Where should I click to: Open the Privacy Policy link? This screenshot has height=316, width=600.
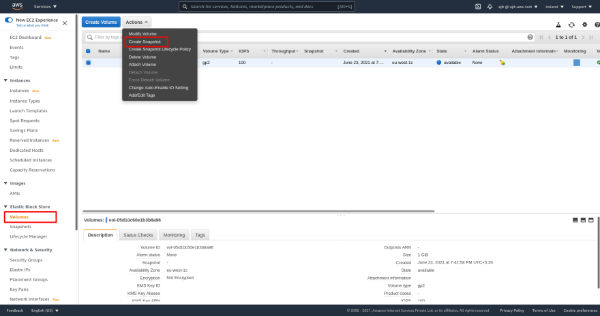click(511, 311)
